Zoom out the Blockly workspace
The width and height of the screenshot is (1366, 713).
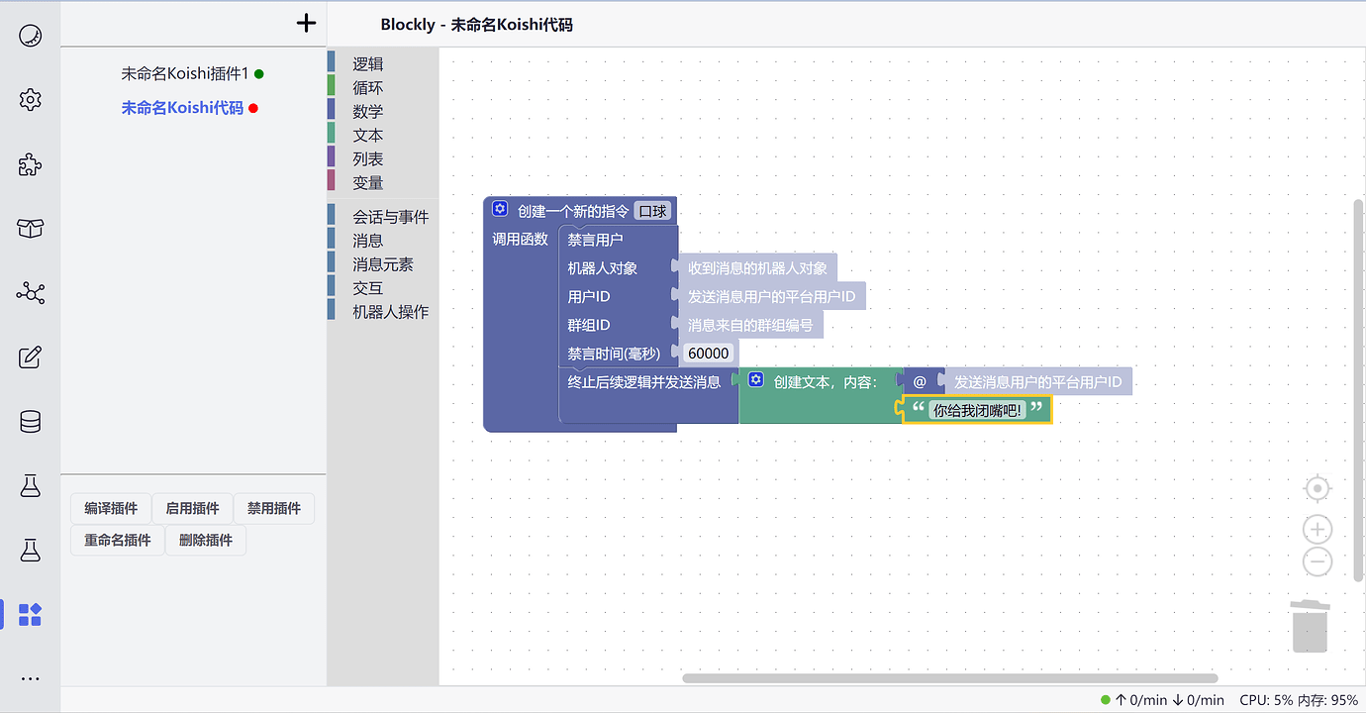(1317, 561)
